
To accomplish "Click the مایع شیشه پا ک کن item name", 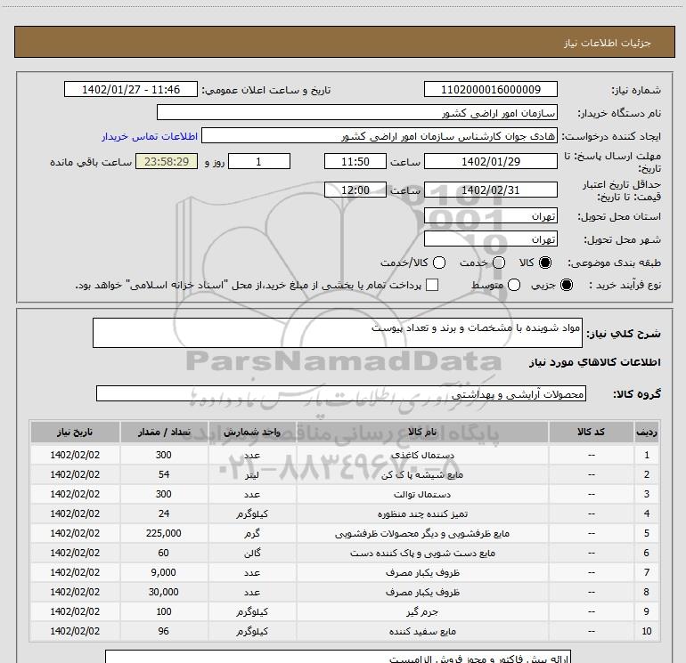I will click(422, 474).
